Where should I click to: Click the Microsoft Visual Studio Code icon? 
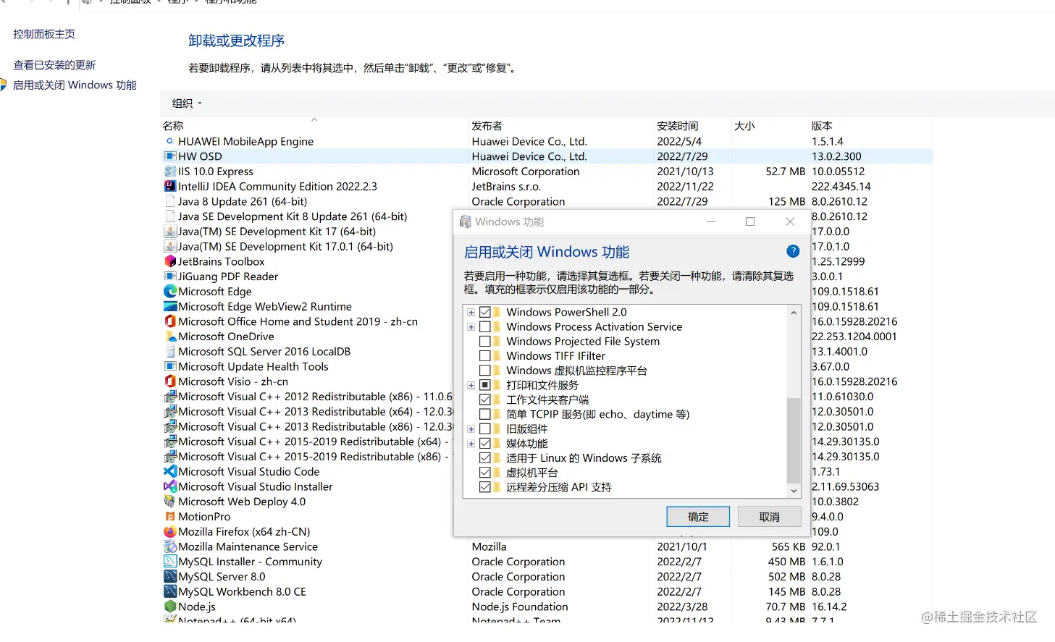pos(170,471)
